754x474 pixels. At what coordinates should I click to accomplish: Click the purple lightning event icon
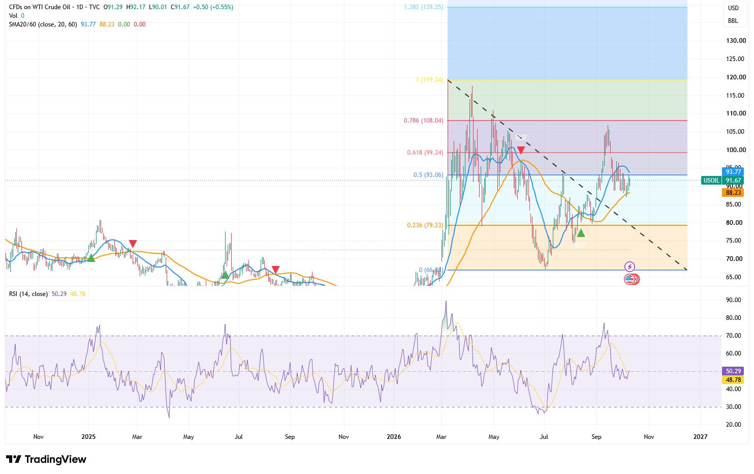click(630, 267)
